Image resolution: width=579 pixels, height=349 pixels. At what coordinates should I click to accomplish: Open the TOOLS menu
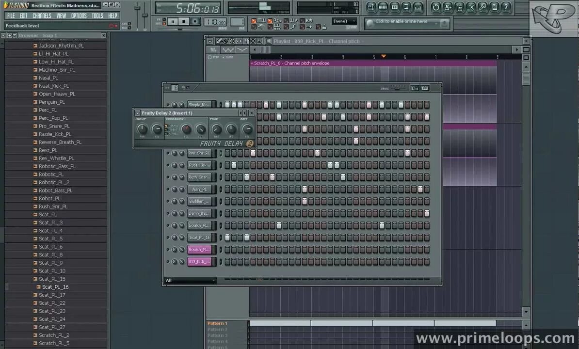point(97,16)
